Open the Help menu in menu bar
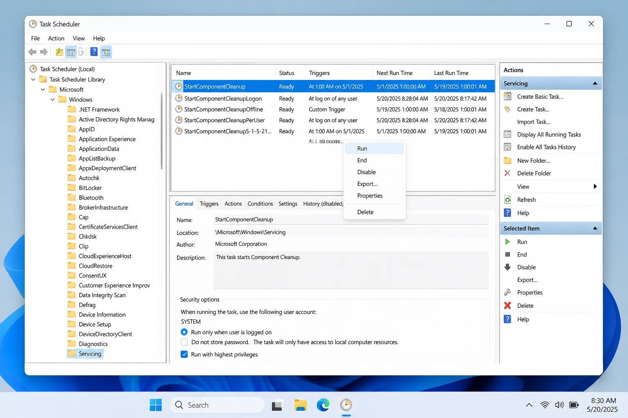628x418 pixels. 99,38
